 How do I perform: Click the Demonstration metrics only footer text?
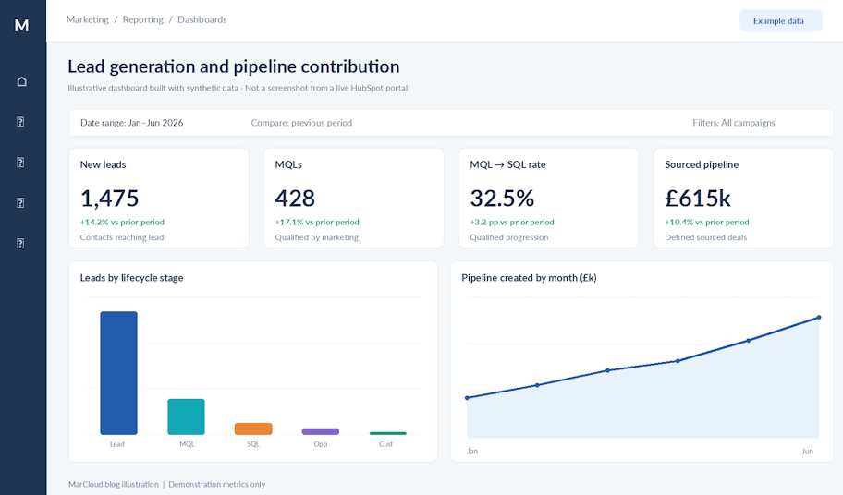click(217, 484)
